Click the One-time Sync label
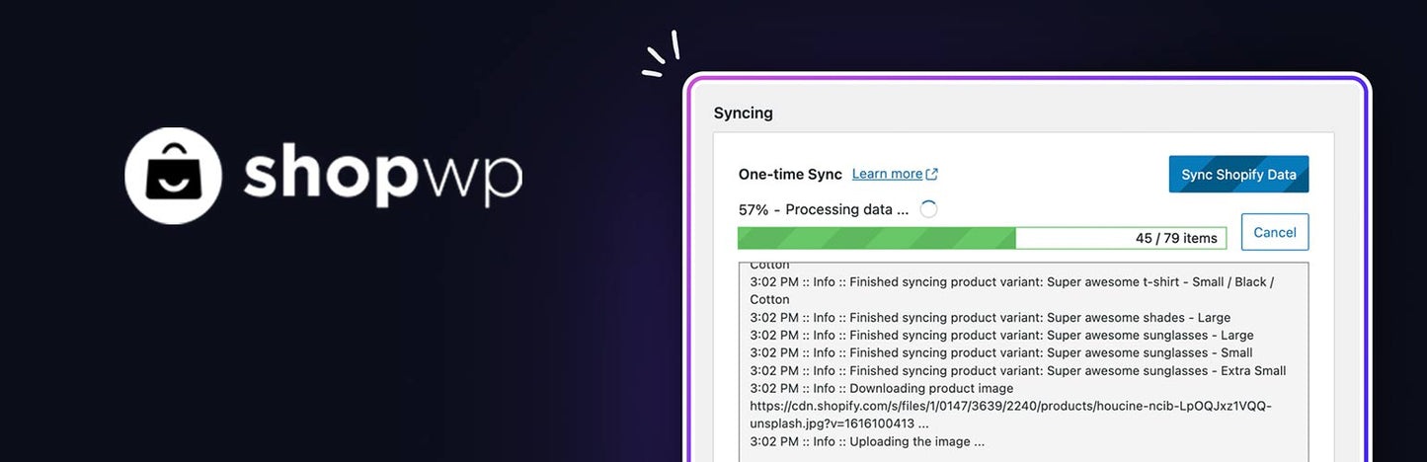 [790, 174]
